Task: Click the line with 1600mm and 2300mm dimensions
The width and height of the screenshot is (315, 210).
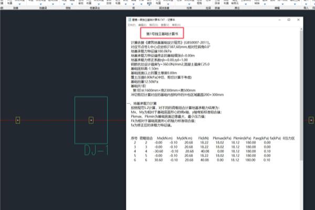Action: pyautogui.click(x=164, y=90)
